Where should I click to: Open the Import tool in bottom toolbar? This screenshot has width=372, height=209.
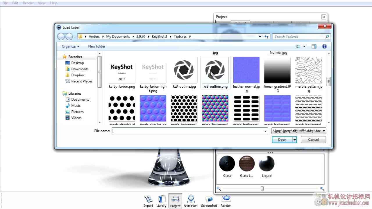(x=148, y=201)
